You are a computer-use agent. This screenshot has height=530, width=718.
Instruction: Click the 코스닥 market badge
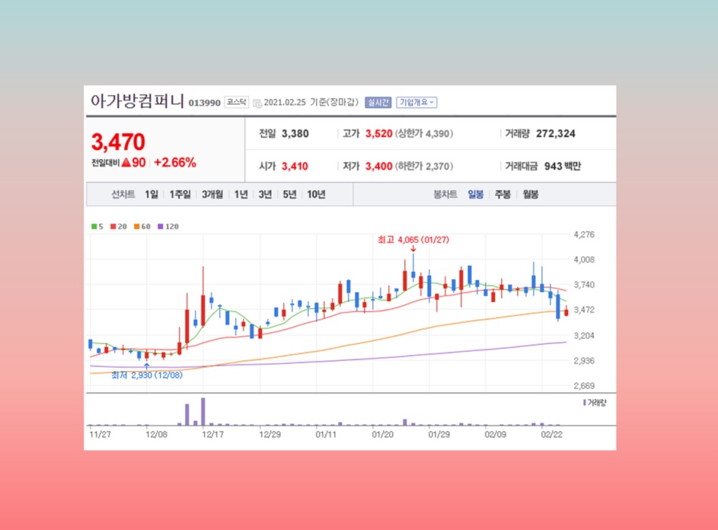(x=236, y=103)
